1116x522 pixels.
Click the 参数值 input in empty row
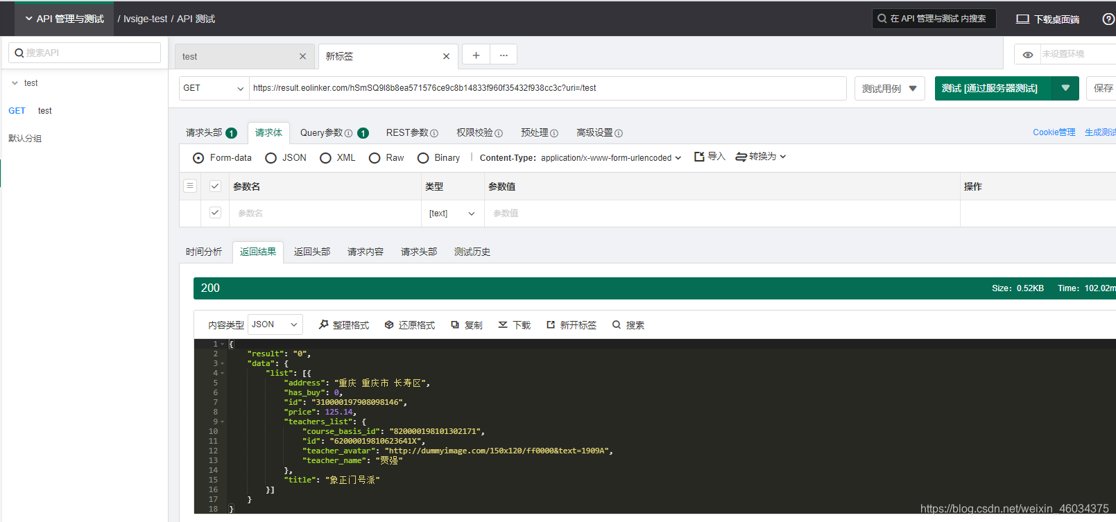721,214
